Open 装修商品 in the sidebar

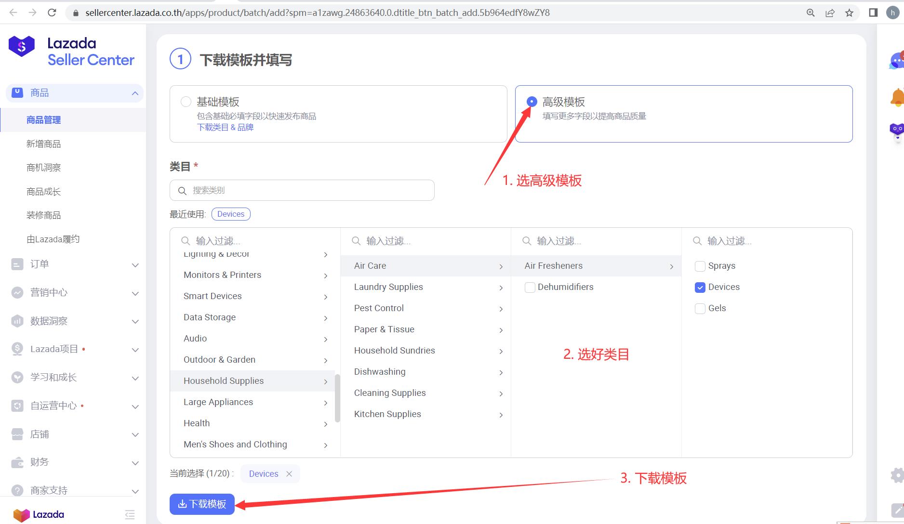point(43,215)
